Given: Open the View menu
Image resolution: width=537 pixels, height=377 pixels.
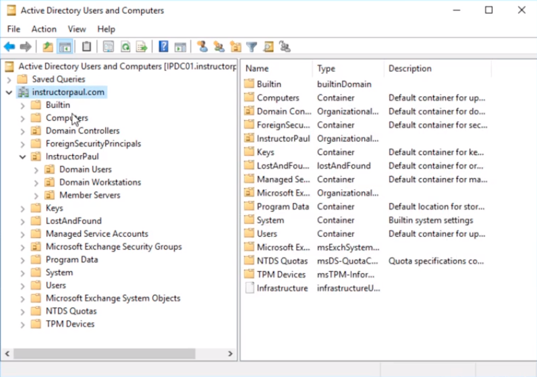Looking at the screenshot, I should coord(77,29).
